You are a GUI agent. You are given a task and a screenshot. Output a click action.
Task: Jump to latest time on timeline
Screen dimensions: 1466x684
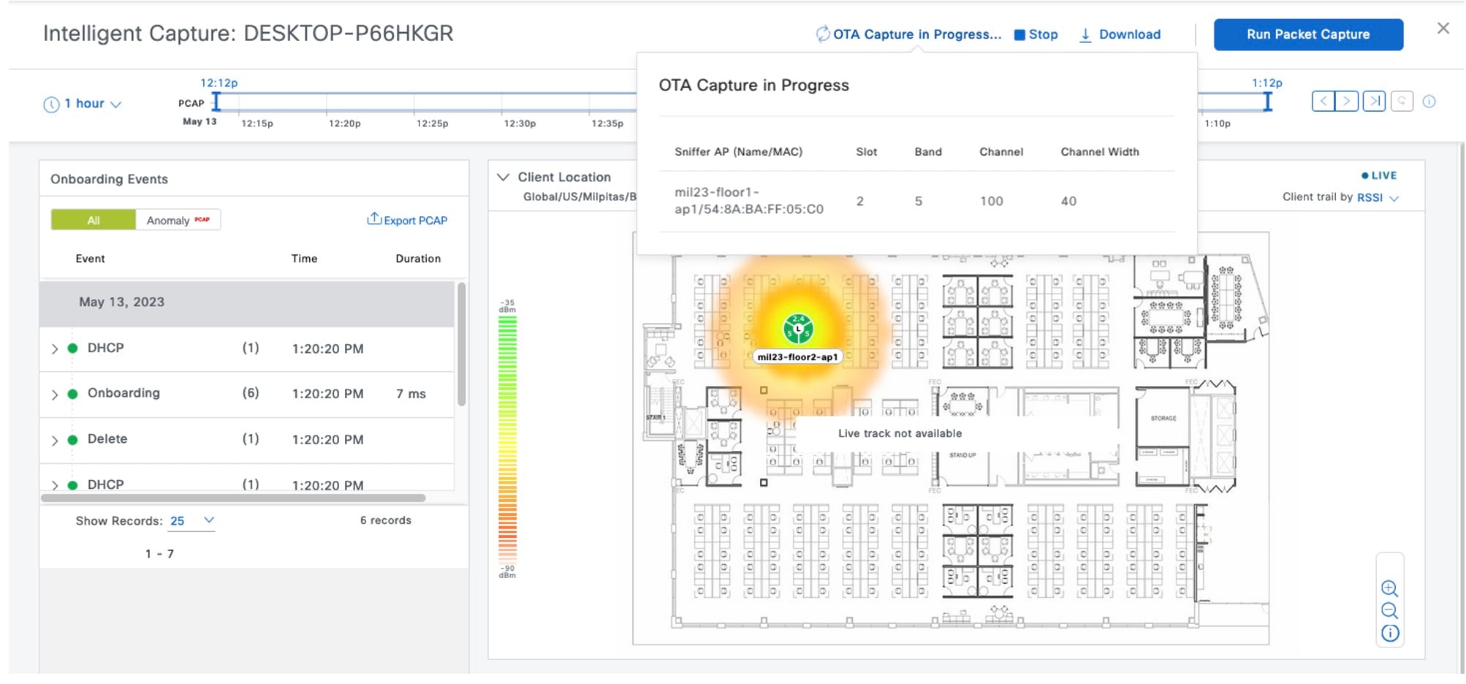point(1374,102)
